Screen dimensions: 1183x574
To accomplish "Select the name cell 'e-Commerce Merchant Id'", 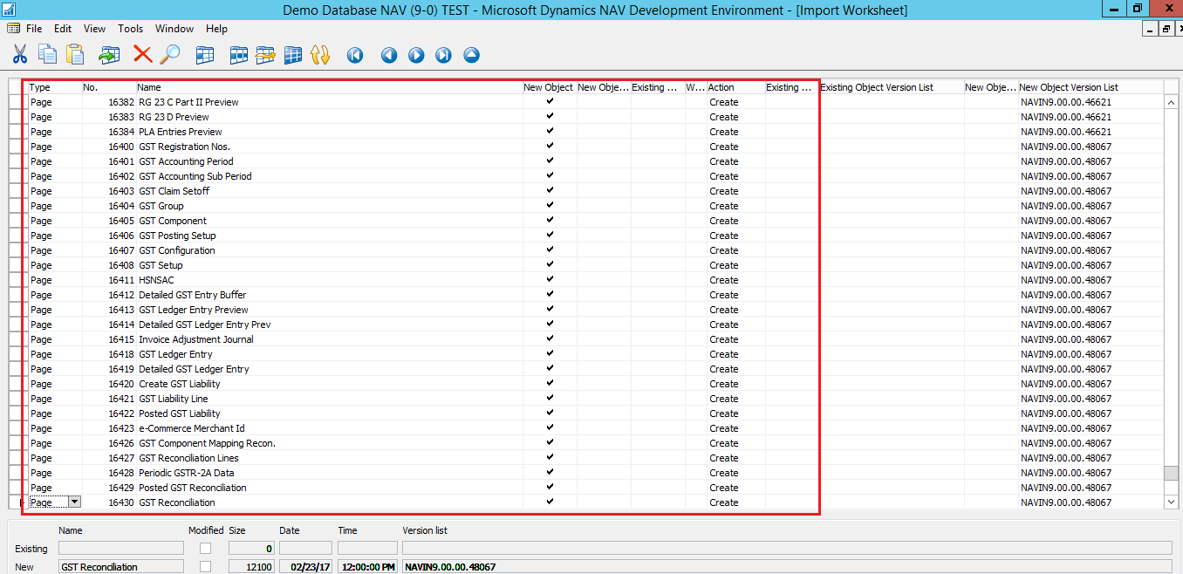I will tap(329, 428).
